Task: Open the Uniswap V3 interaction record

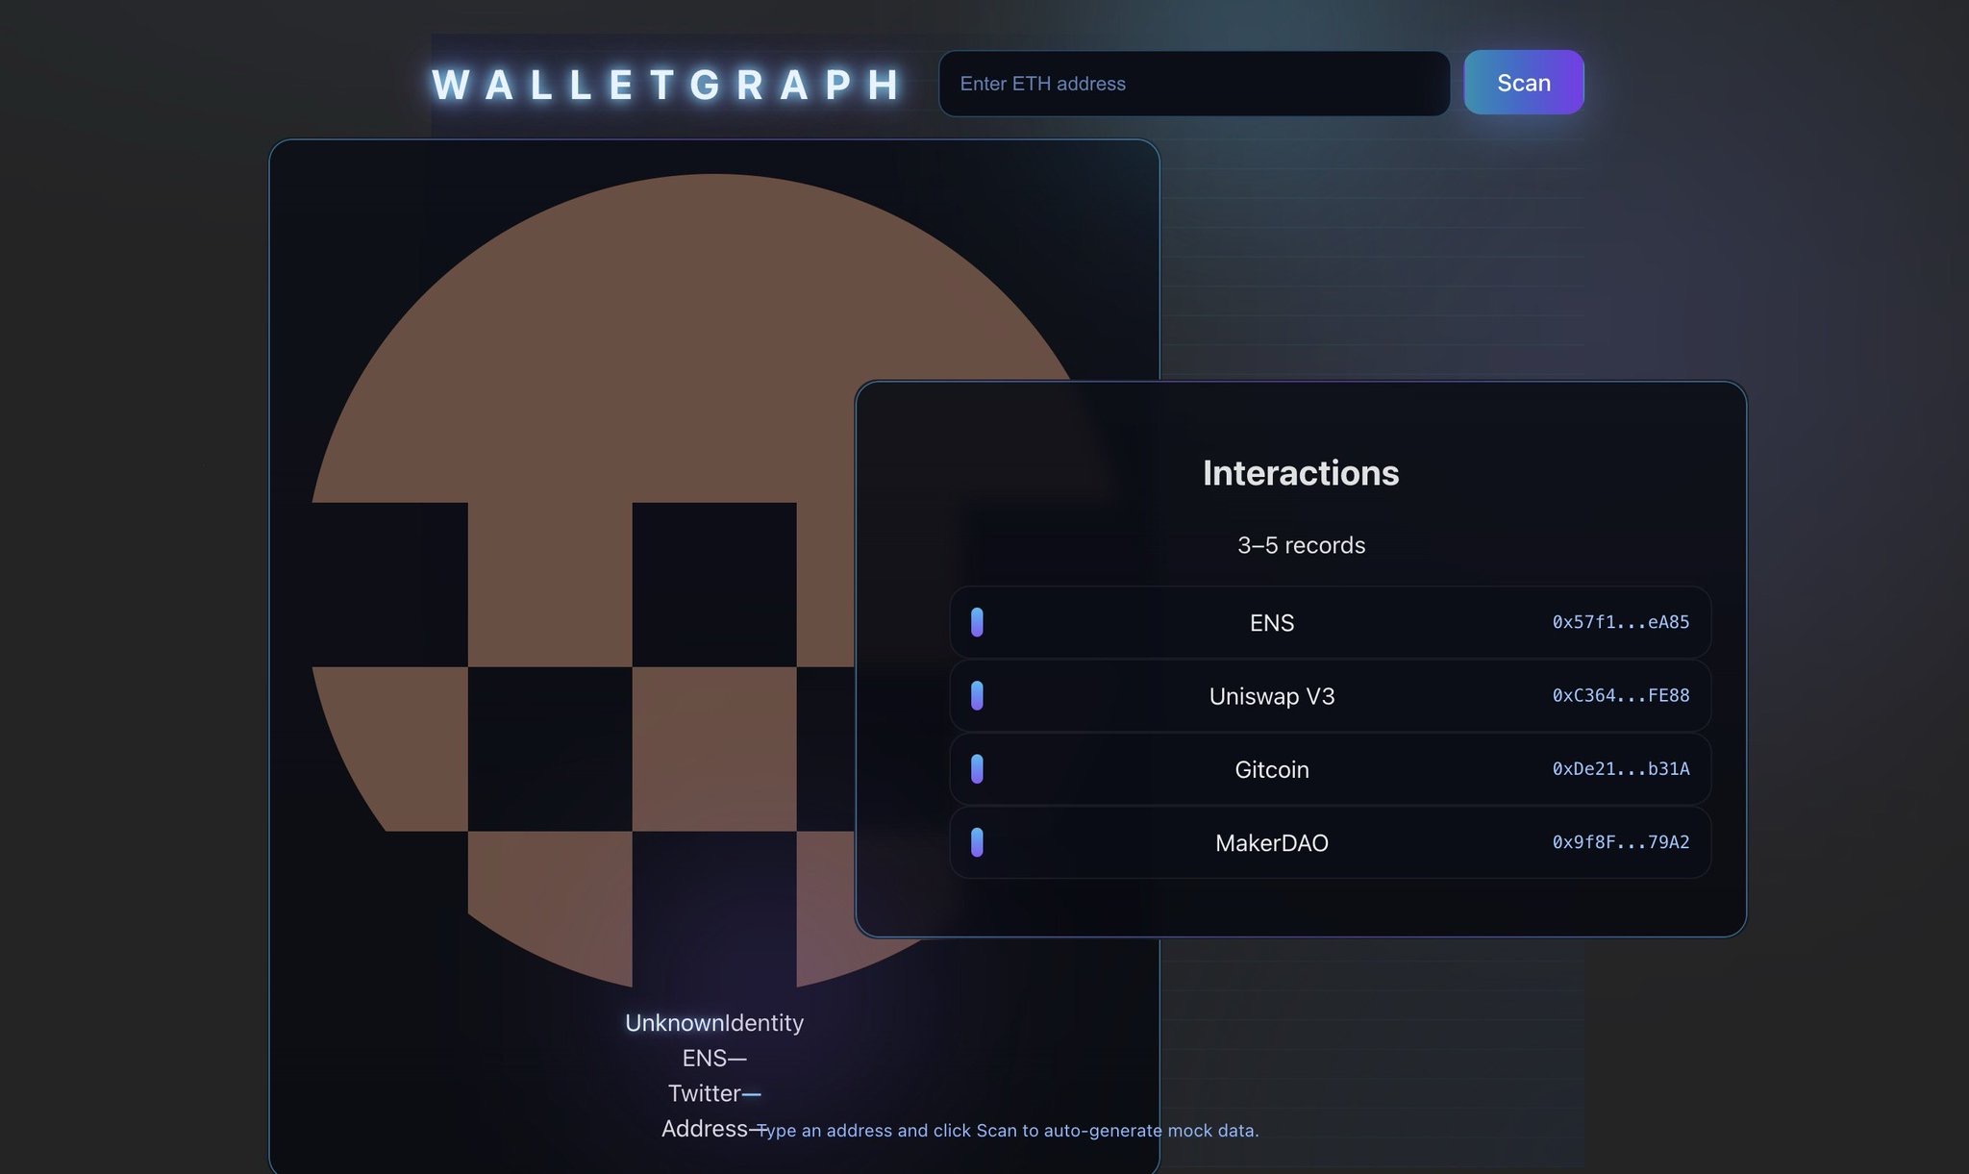Action: click(1271, 696)
